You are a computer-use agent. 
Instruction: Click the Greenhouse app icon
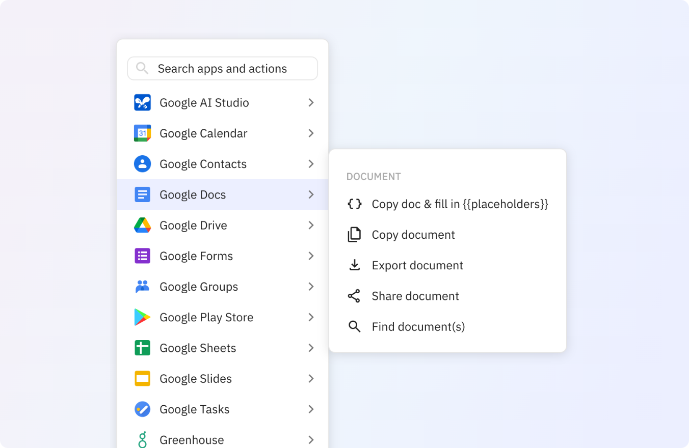(x=142, y=440)
